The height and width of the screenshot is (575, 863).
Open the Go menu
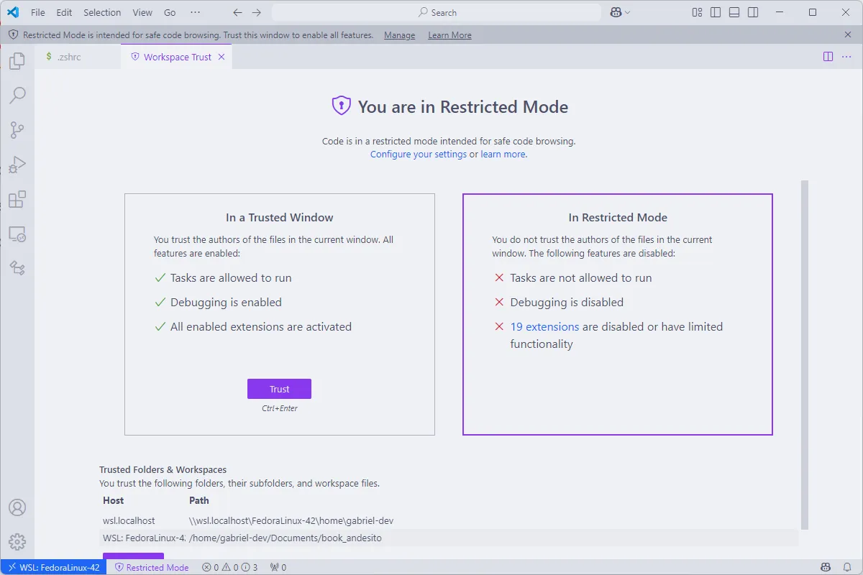point(170,12)
